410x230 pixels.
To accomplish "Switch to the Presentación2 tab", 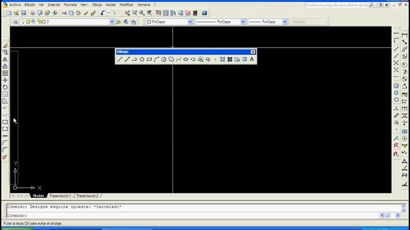I will 87,195.
